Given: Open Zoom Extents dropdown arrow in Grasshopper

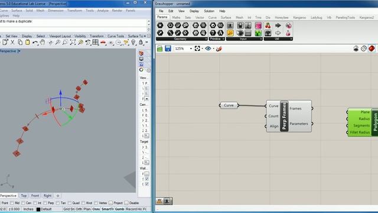Looking at the screenshot, I should (202, 49).
